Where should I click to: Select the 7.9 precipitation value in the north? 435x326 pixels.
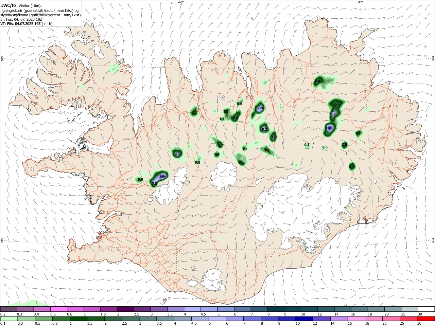260,108
